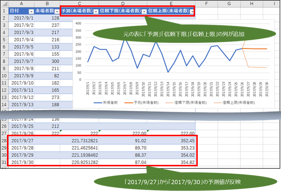Select row 2 header

click(x=4, y=18)
